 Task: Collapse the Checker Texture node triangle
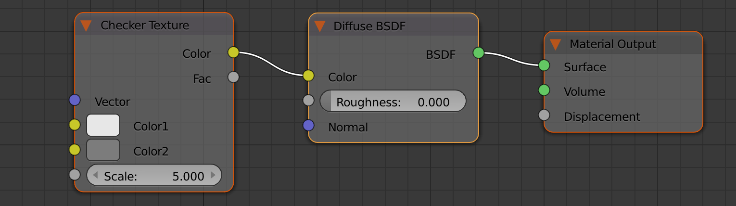coord(86,26)
